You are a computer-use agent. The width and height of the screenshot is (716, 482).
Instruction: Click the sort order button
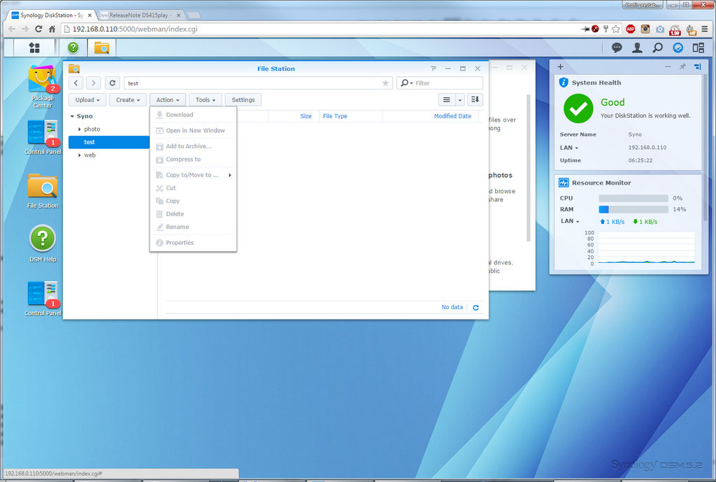[x=475, y=99]
